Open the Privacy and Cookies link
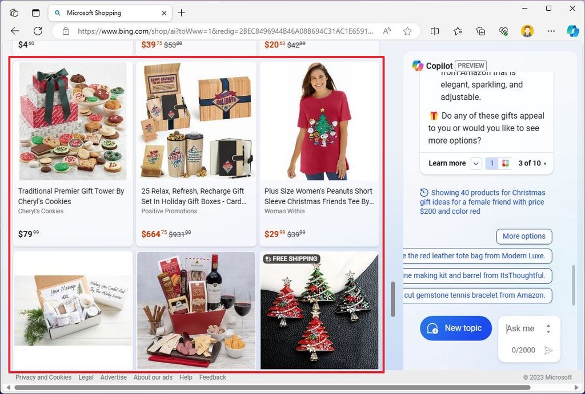 click(x=43, y=377)
